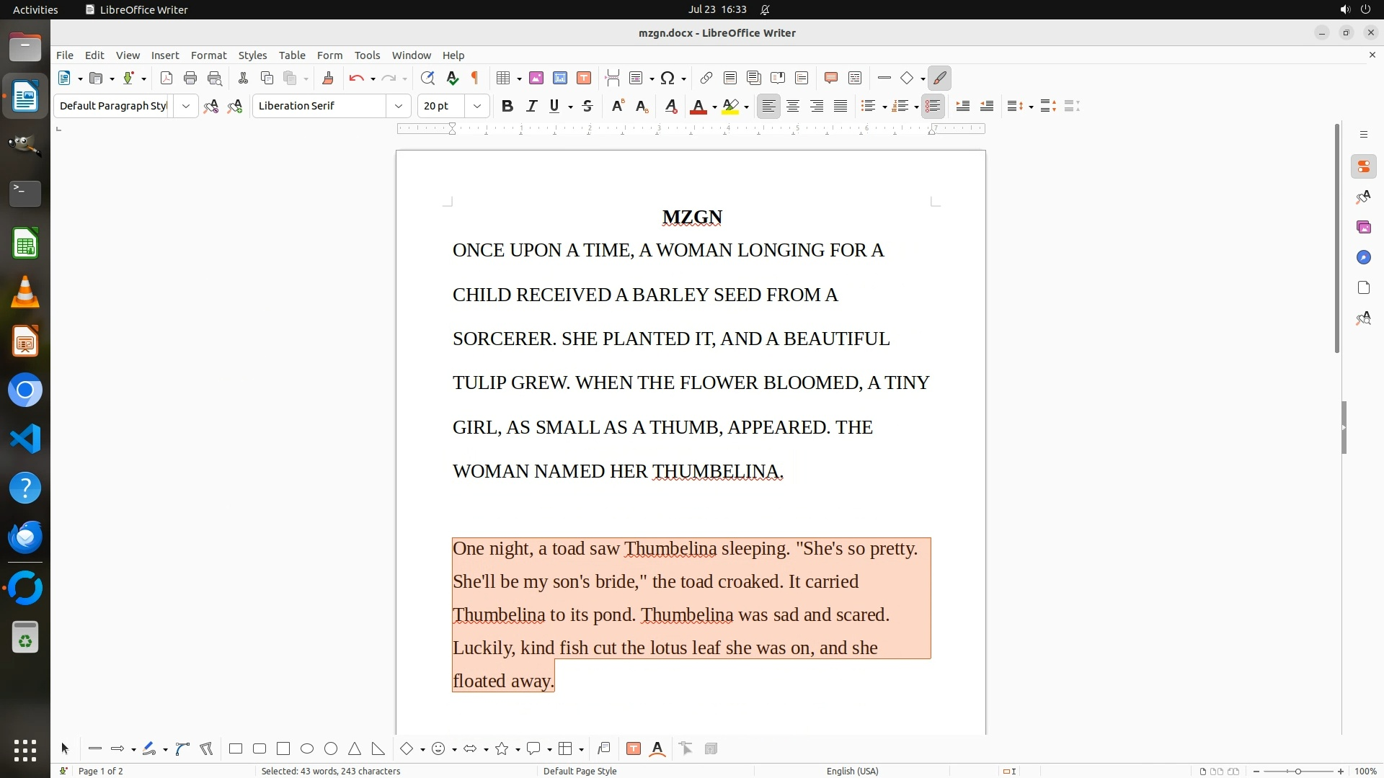Click the Insert Image icon
This screenshot has height=778, width=1384.
[536, 78]
